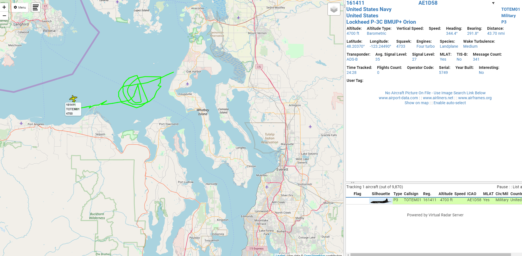
Task: Click the Four turbo engines value
Action: [425, 46]
